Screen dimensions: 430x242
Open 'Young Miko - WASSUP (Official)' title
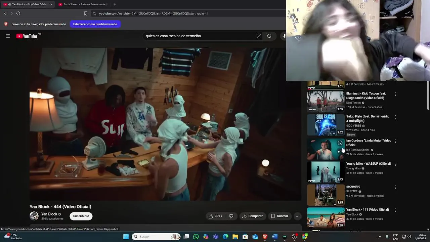coord(369,164)
